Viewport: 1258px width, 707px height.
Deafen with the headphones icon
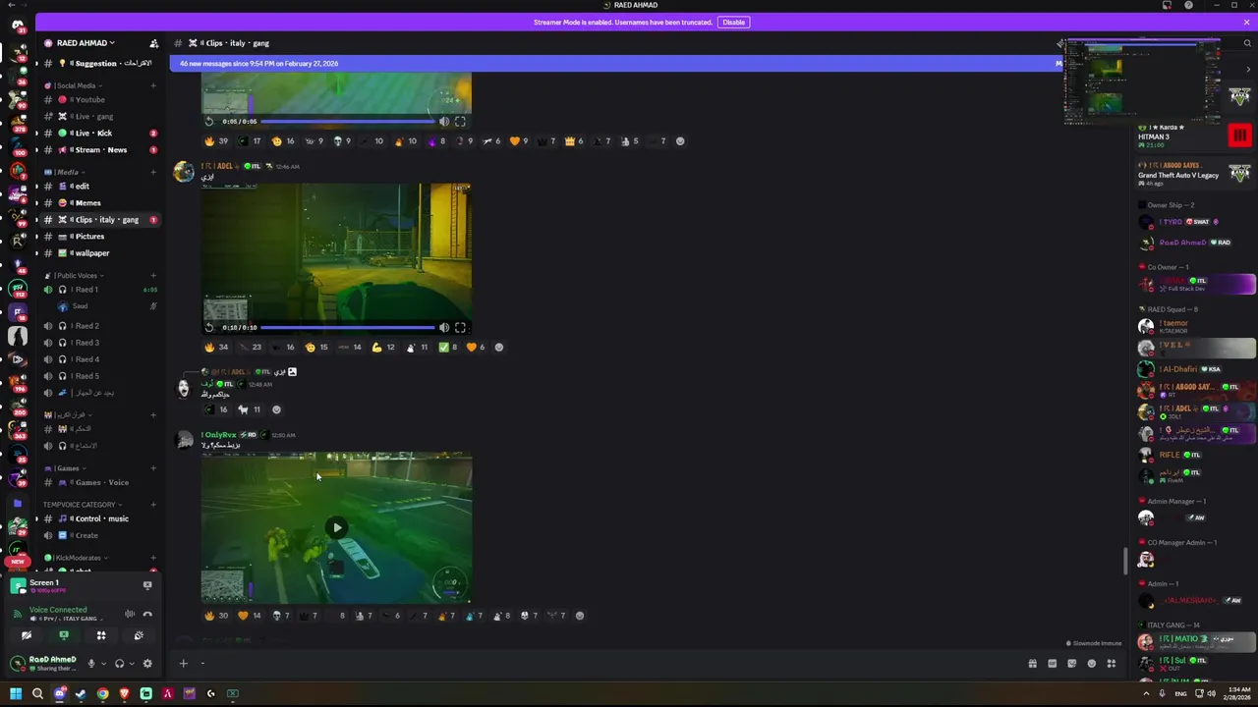click(x=119, y=663)
